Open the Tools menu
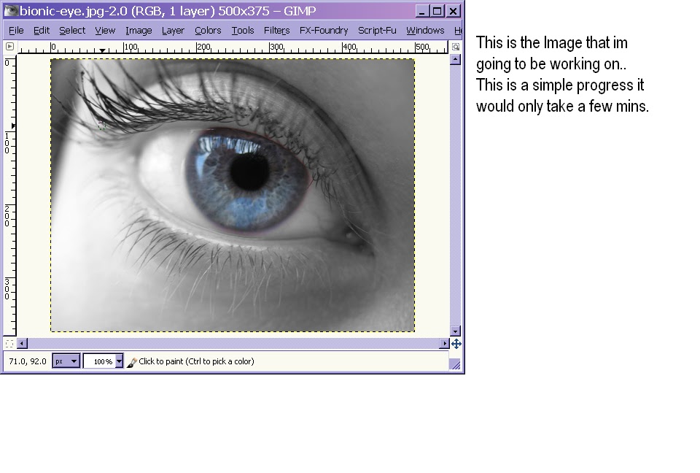This screenshot has height=473, width=700. tap(243, 30)
